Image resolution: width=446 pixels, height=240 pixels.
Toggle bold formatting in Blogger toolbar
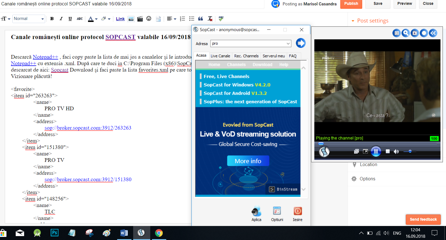(52, 19)
